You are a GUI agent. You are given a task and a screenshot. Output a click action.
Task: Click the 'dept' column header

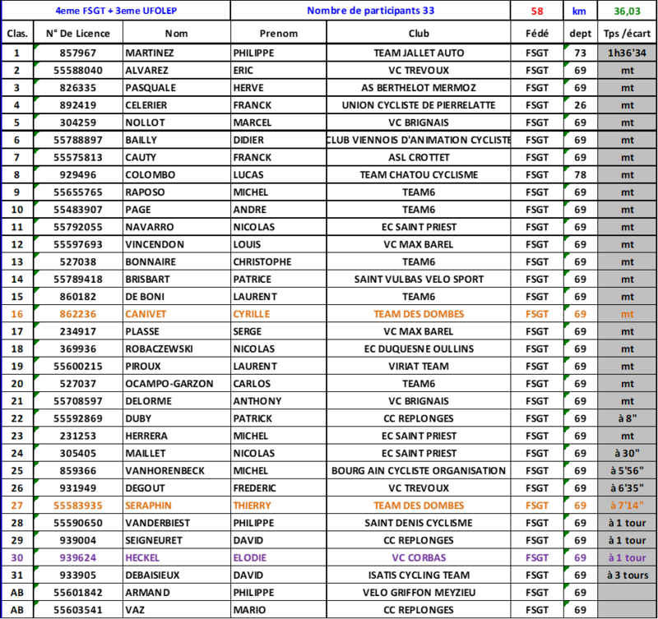581,33
